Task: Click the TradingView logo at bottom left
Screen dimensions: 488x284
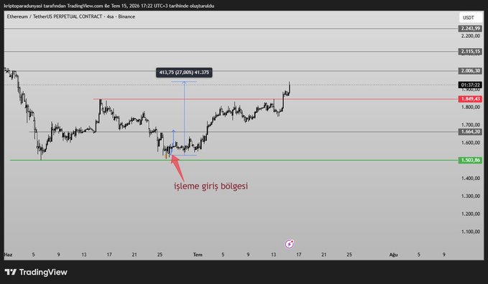Action: pyautogui.click(x=36, y=273)
